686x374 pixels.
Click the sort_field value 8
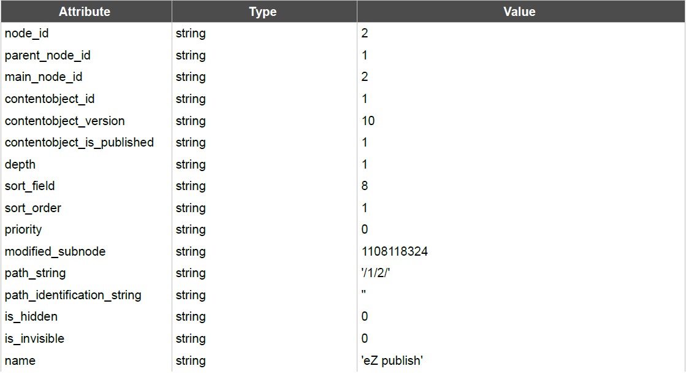coord(364,186)
